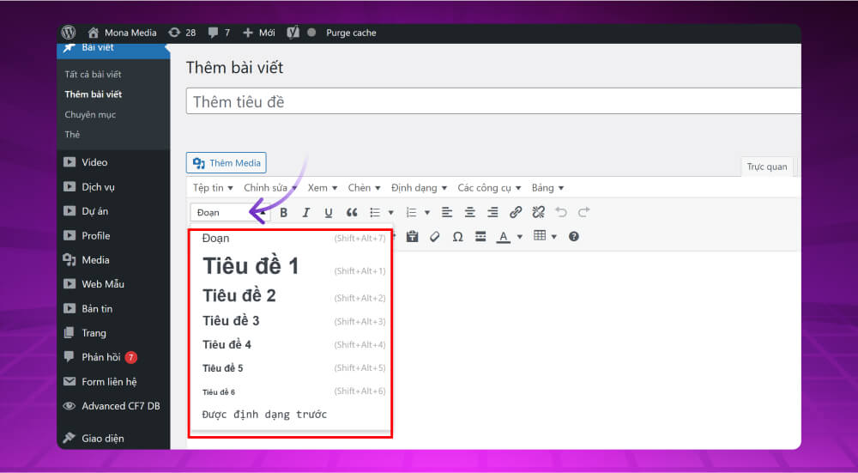The image size is (858, 473).
Task: Open Tất cả bài viết submenu
Action: 93,75
